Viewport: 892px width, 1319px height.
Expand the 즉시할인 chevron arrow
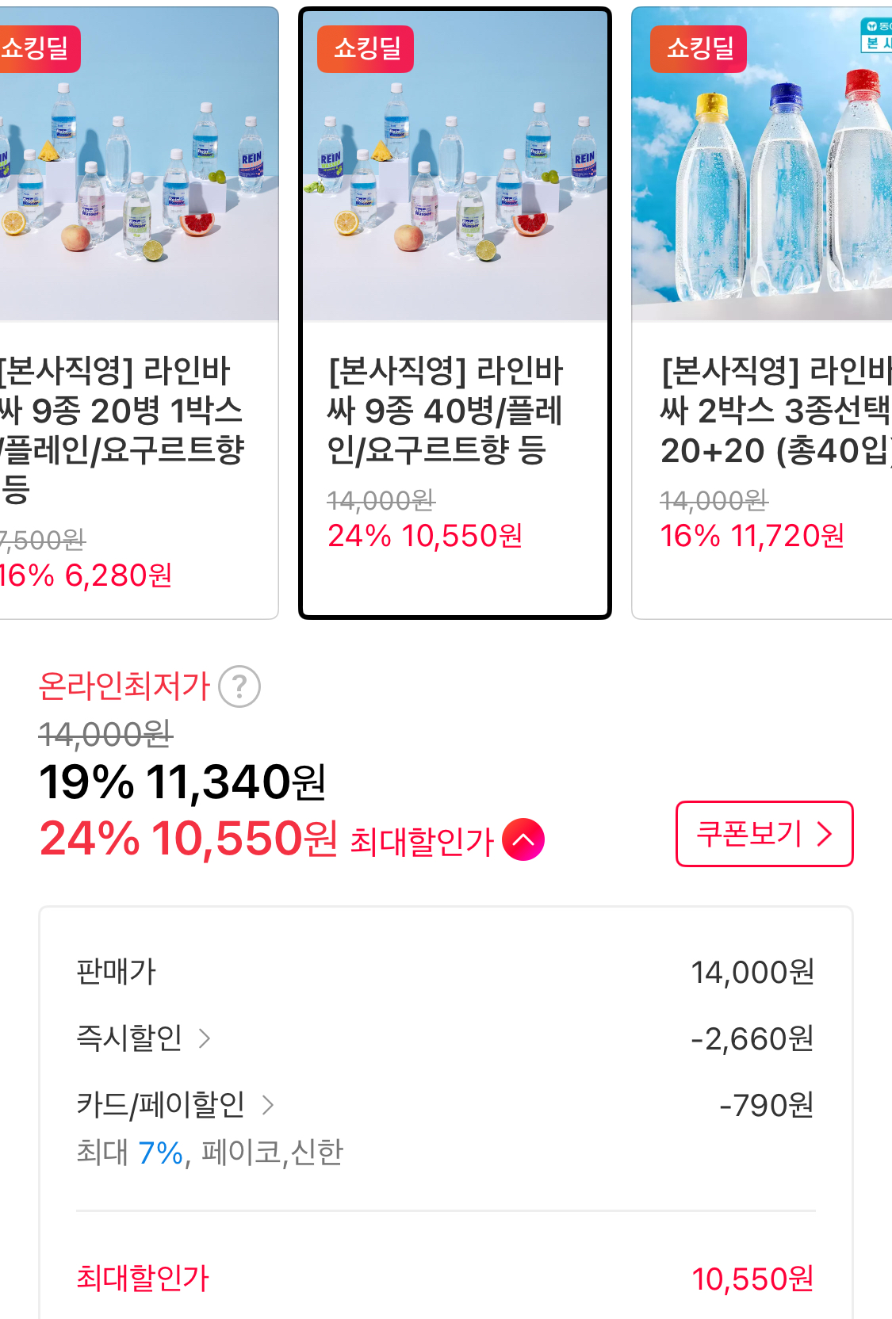[x=205, y=1038]
